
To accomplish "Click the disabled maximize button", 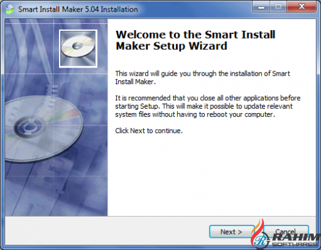I will point(278,7).
